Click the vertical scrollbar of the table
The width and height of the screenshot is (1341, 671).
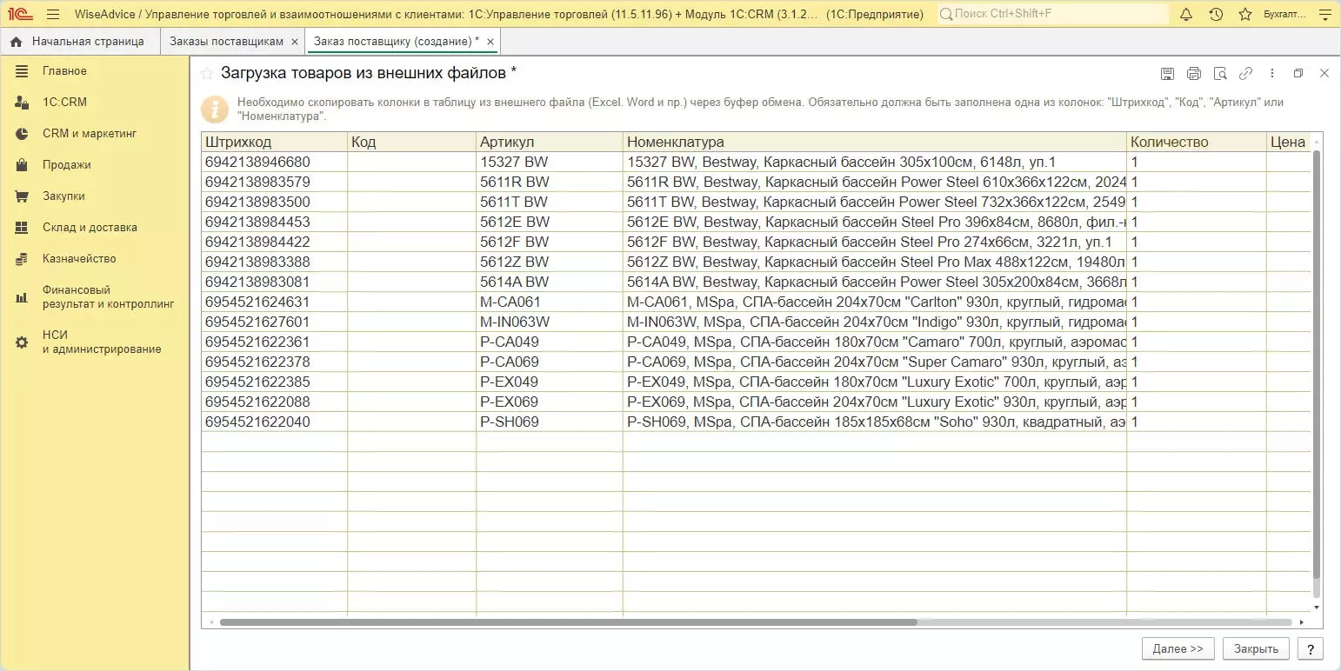(x=1316, y=364)
